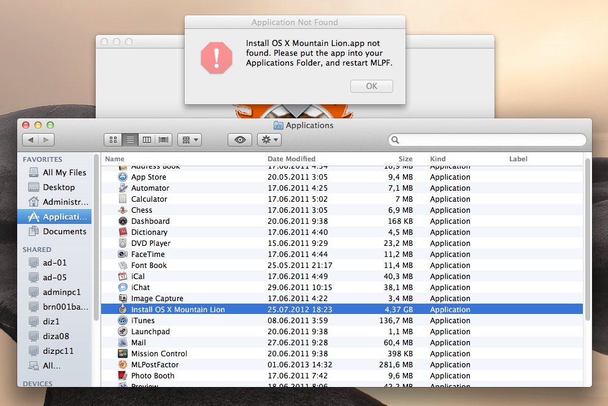
Task: Sort list by Name column
Action: [115, 159]
